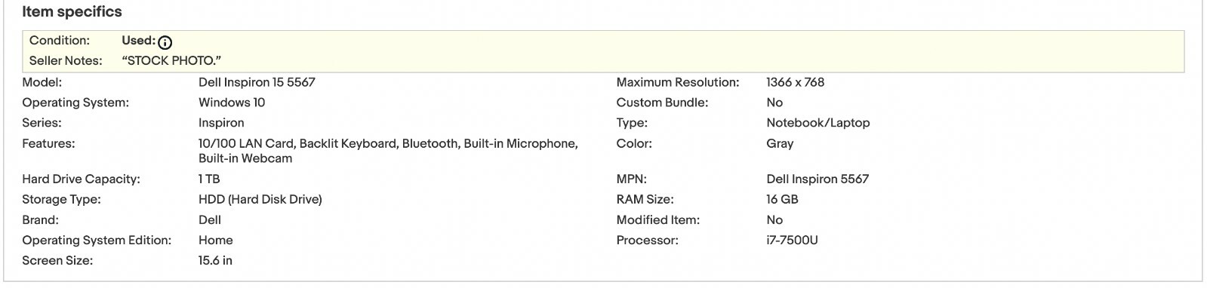Select the Inspiron series value
Image resolution: width=1207 pixels, height=288 pixels.
pos(221,123)
